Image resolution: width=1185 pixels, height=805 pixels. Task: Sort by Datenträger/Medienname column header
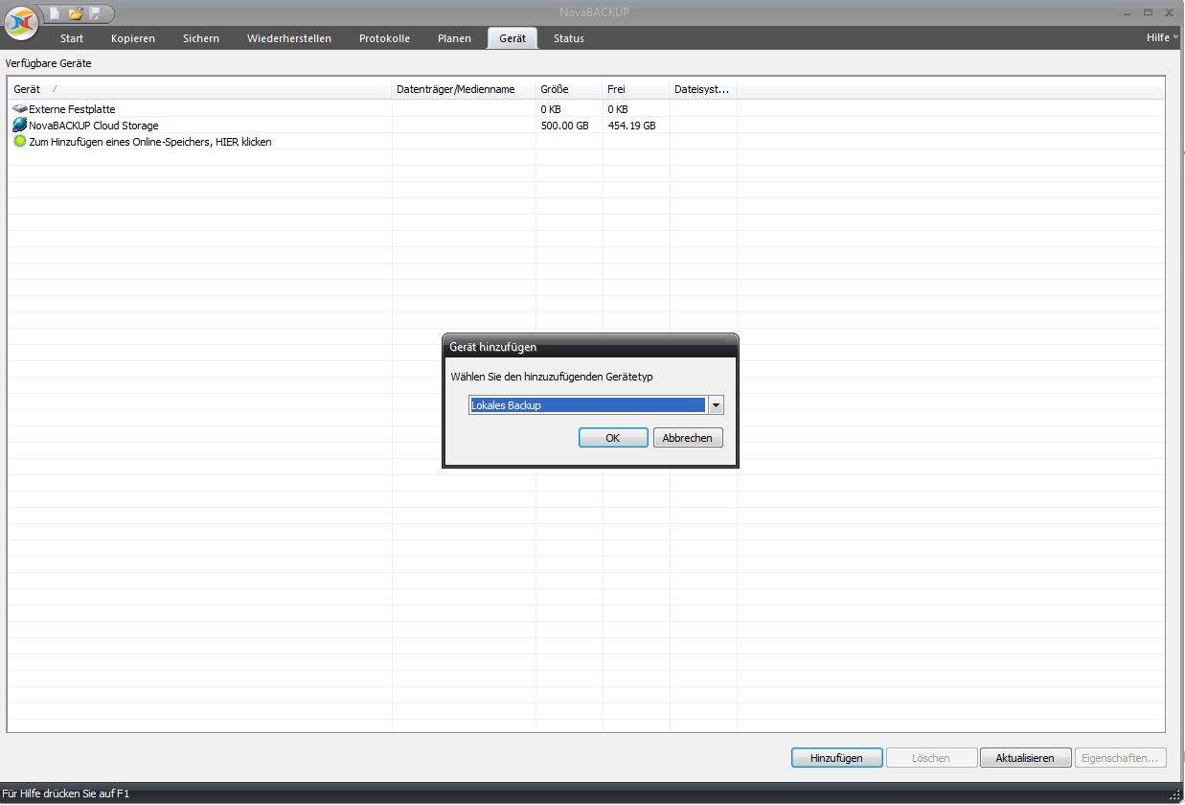click(x=464, y=89)
